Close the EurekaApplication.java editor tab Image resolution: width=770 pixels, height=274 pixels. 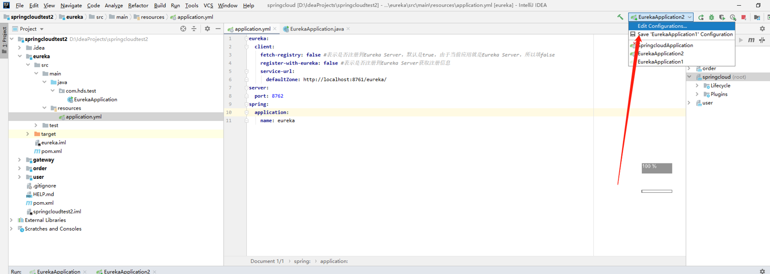coord(348,29)
